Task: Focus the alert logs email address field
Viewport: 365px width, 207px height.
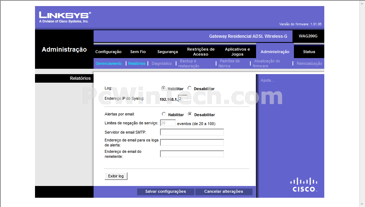Action: [192, 143]
